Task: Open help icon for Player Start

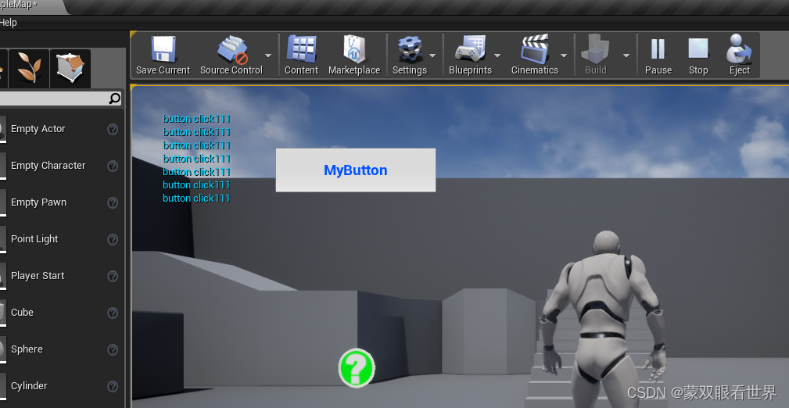Action: [113, 276]
